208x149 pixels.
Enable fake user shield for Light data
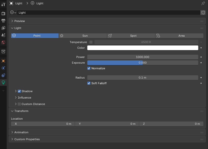coord(203,13)
